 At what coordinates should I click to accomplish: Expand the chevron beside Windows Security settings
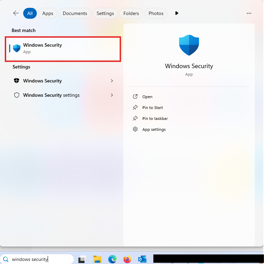pos(112,95)
